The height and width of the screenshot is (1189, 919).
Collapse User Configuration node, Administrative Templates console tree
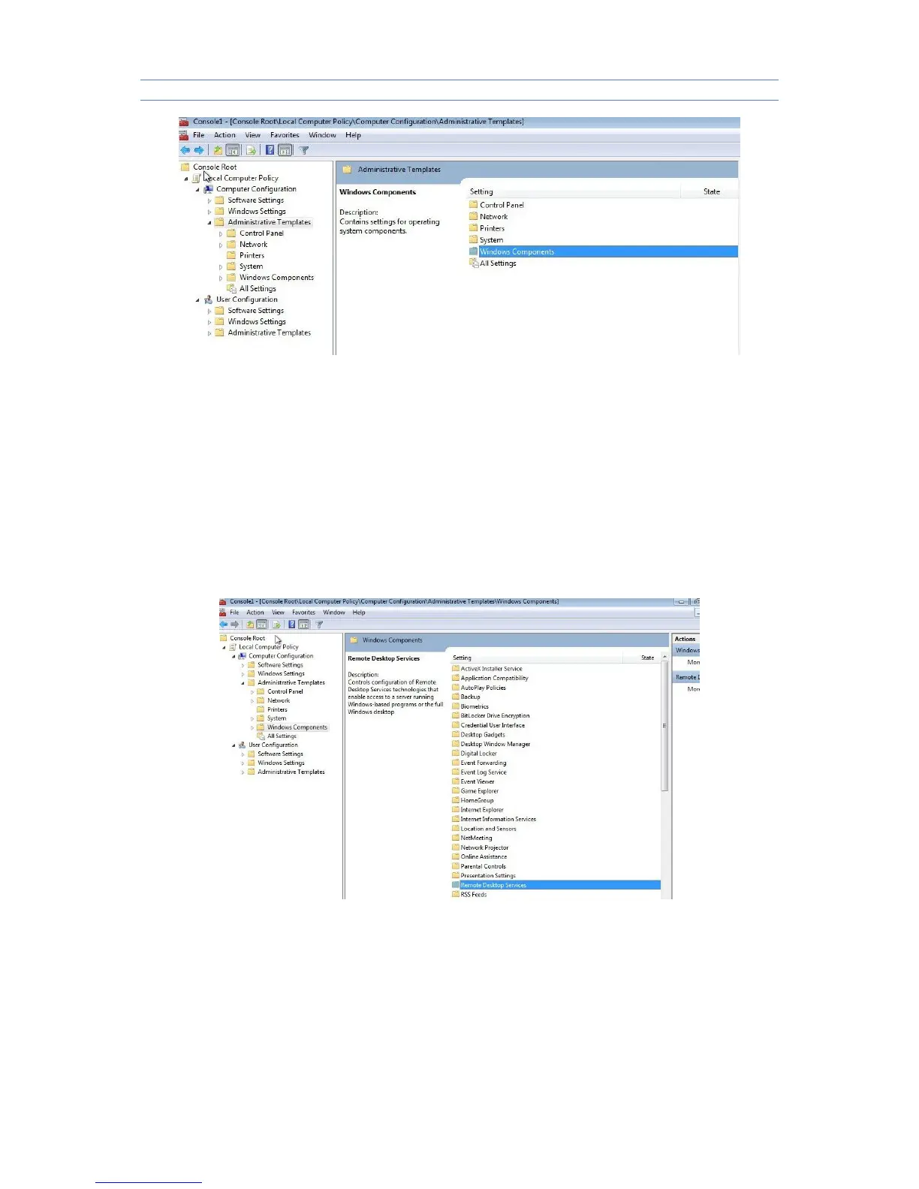[x=197, y=300]
